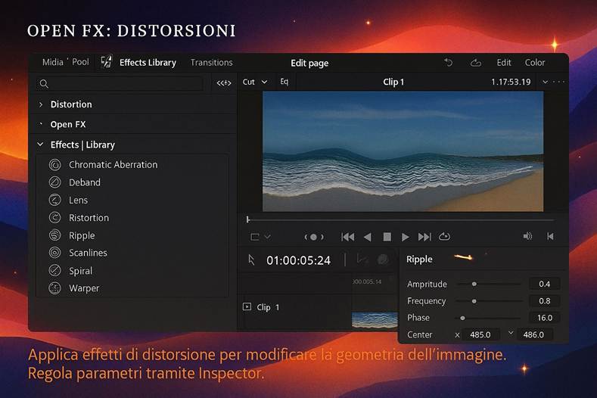
Task: Click the Center X value 485.0
Action: click(x=481, y=334)
